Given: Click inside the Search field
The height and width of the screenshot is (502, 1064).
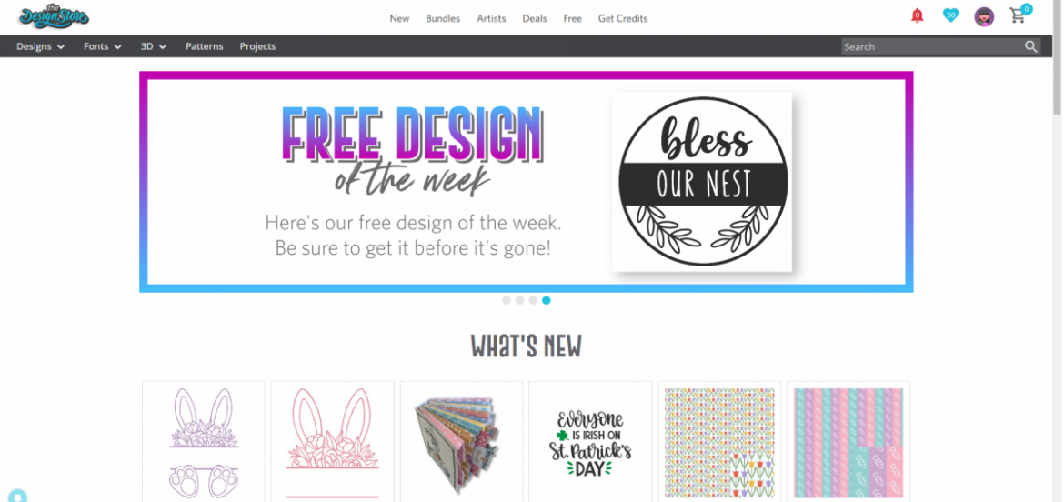Looking at the screenshot, I should pos(932,46).
